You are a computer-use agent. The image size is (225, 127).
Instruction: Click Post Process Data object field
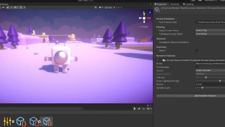click(210, 22)
